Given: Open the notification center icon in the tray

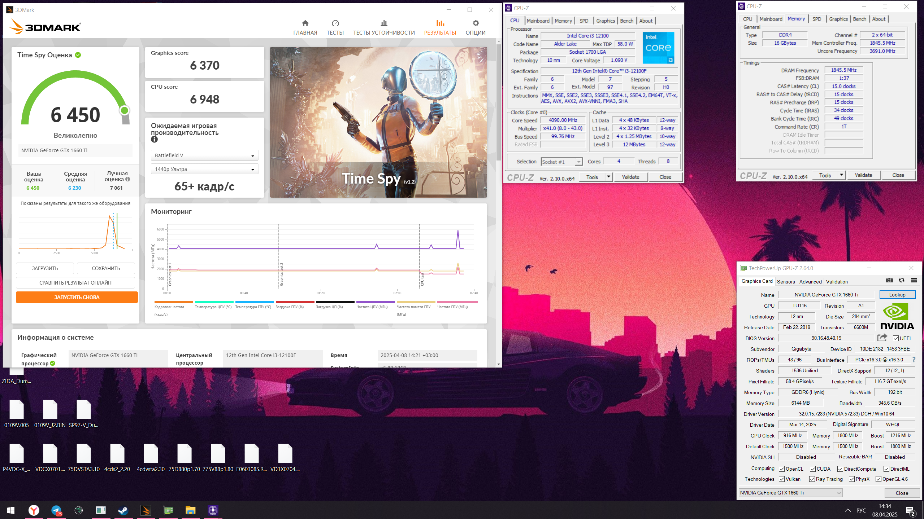Looking at the screenshot, I should pos(910,511).
